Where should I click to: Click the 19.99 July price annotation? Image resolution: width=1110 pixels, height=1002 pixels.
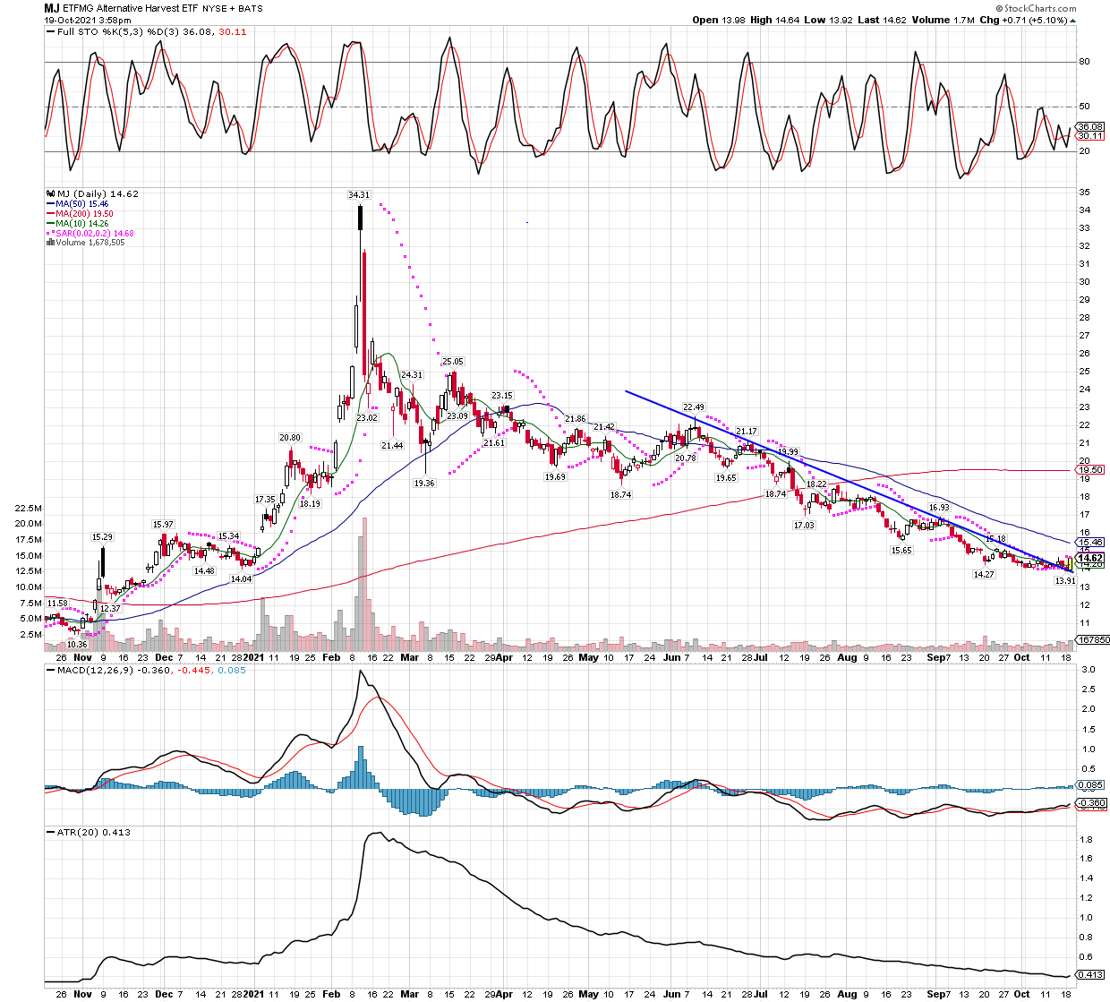coord(788,452)
